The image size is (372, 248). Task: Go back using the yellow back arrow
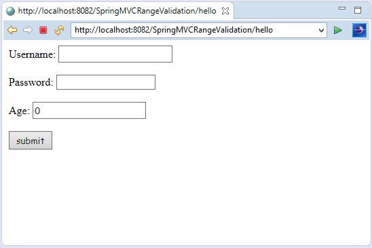(12, 30)
